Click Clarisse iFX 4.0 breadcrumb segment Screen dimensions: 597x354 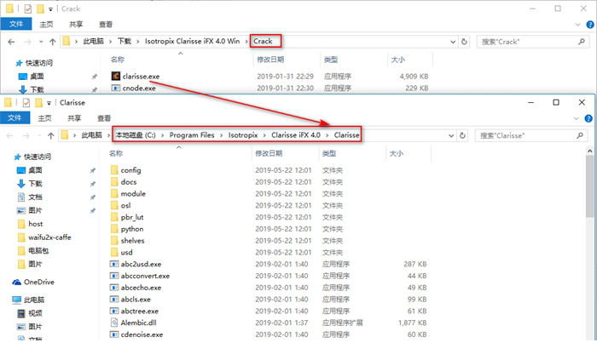(x=296, y=134)
